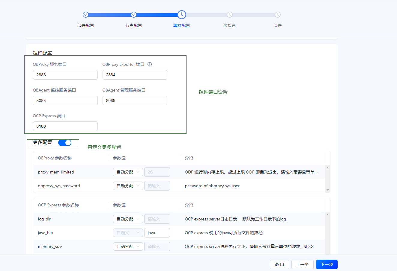Go back with 上一步 button
This screenshot has width=397, height=271.
tap(303, 264)
